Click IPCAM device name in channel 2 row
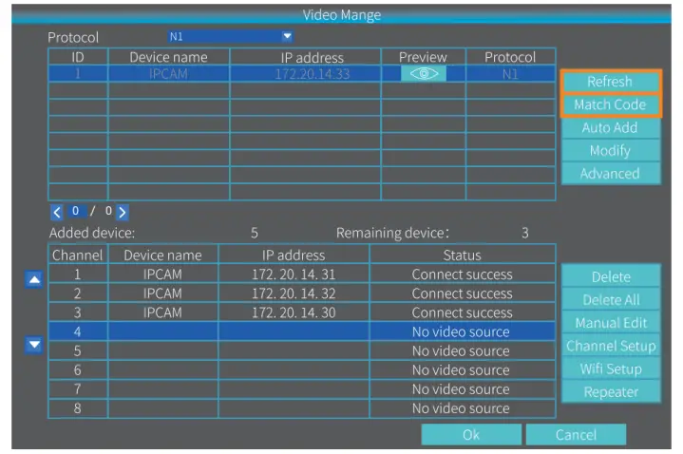The height and width of the screenshot is (454, 683). click(162, 293)
